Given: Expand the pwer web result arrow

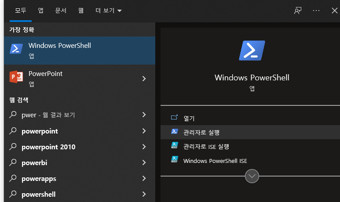Looking at the screenshot, I should point(144,115).
